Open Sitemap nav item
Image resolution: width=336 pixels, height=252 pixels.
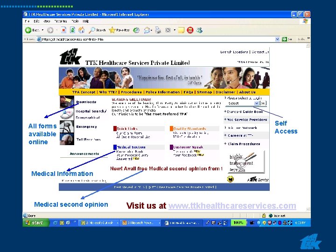[x=204, y=92]
